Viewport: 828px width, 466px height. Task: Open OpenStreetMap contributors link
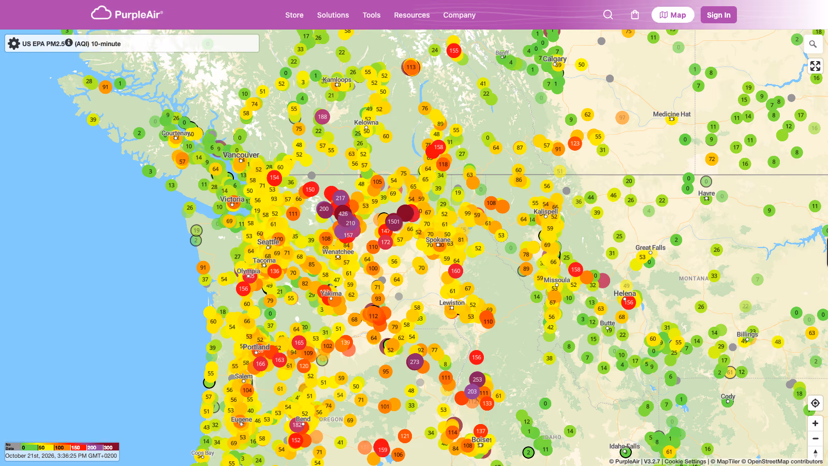782,461
